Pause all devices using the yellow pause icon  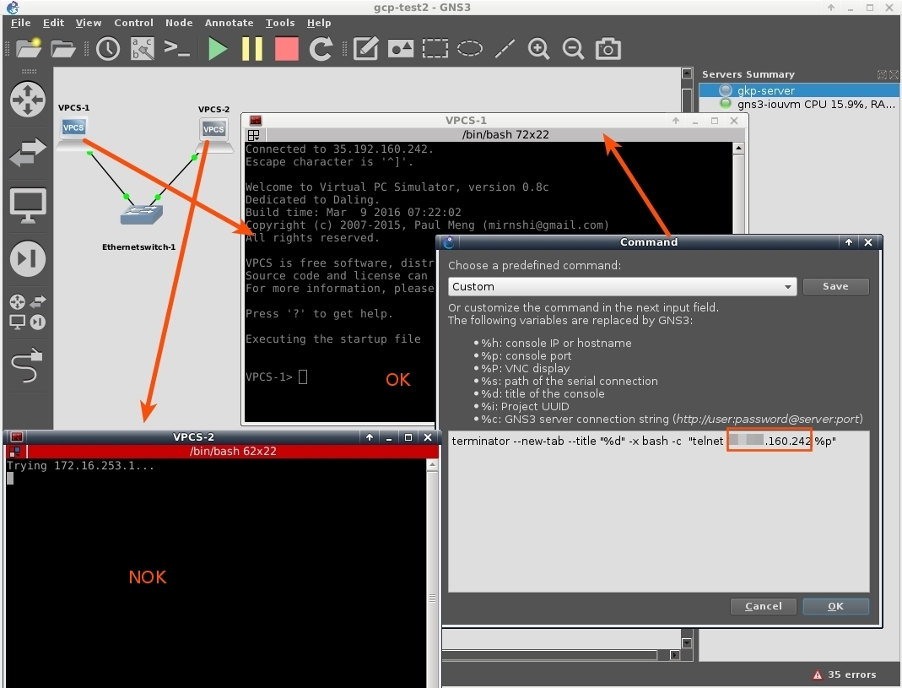click(253, 48)
